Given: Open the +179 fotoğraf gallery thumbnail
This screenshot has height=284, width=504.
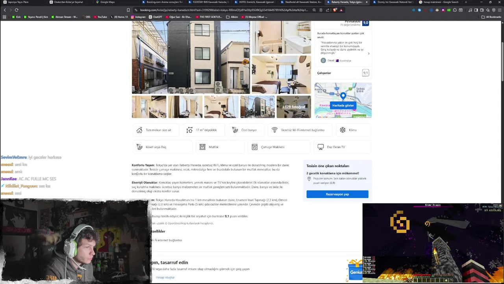Looking at the screenshot, I should [294, 107].
